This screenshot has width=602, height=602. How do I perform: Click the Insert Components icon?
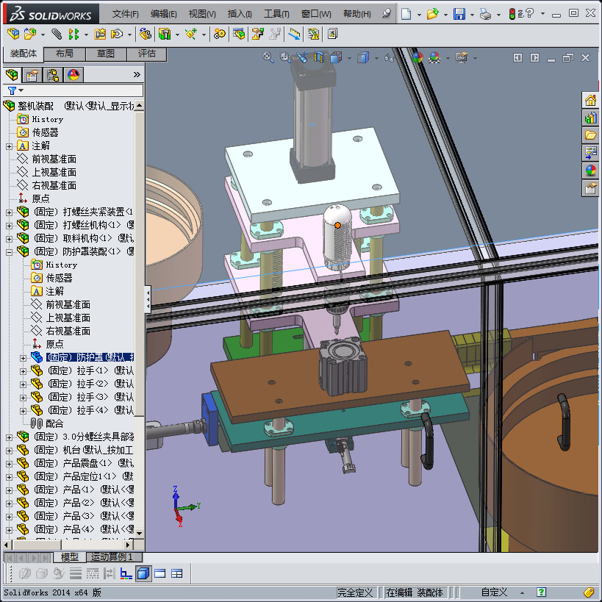30,34
